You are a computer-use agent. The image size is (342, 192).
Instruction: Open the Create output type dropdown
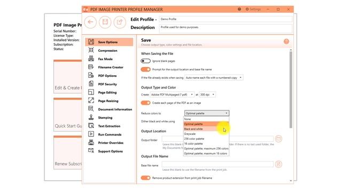tap(172, 94)
